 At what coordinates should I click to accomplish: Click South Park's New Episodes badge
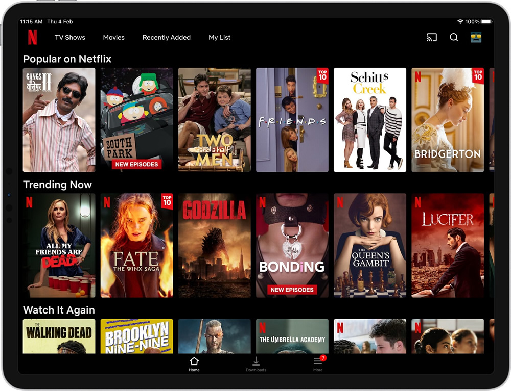[x=136, y=164]
